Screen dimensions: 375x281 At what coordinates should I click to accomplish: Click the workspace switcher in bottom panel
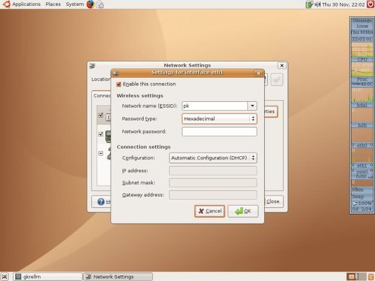click(x=356, y=277)
